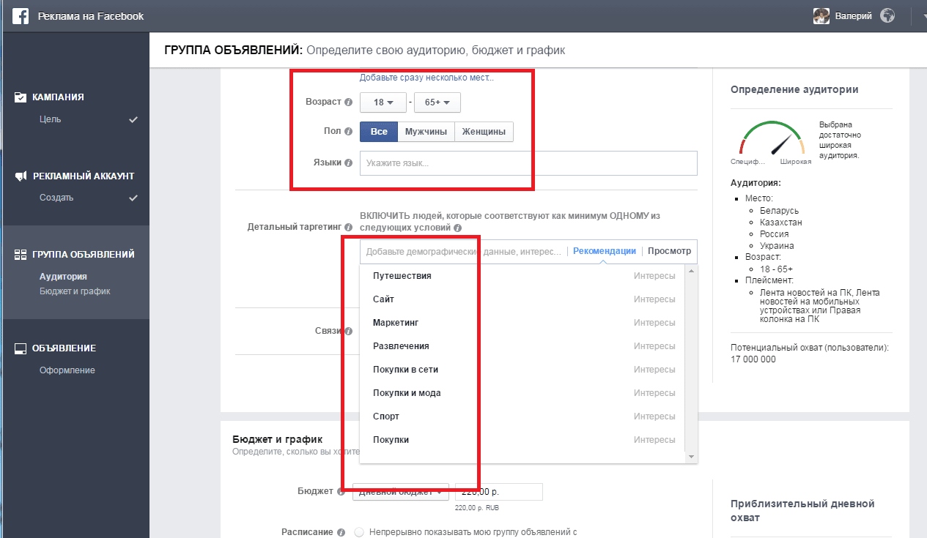Click the 'Определение аудитории' panel title
The height and width of the screenshot is (538, 927).
(794, 89)
